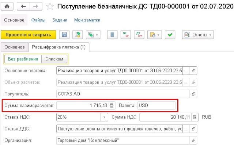Show Дт Кт accounting entries icon
Screen dimensions: 234x145
(139, 35)
